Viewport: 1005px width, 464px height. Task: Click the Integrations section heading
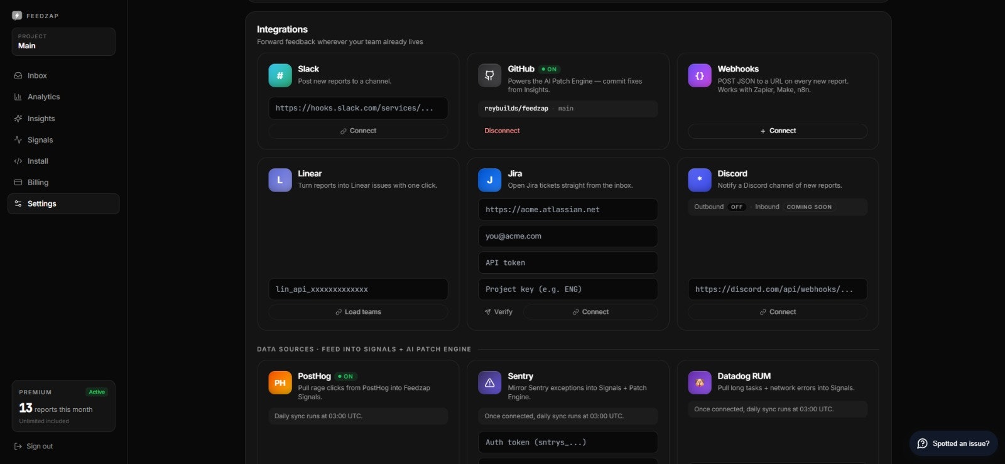tap(282, 30)
